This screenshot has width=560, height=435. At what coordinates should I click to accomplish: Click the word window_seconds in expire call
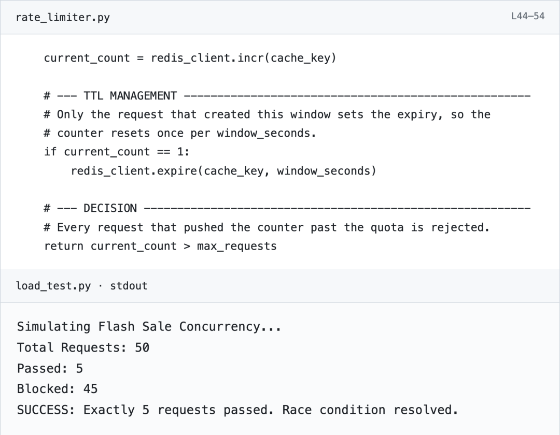[x=324, y=171]
